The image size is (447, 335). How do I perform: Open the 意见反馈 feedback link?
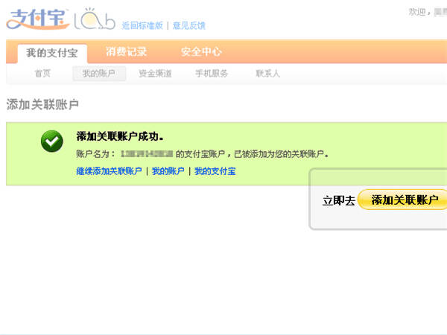tap(189, 25)
